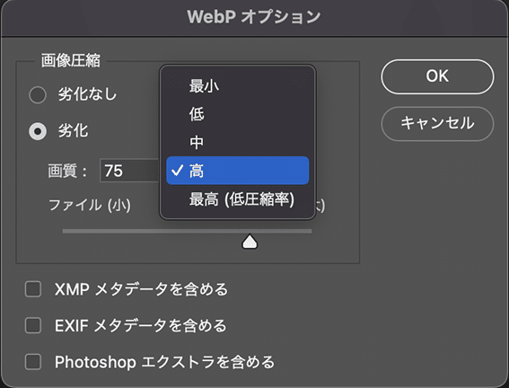Select the 劣化なし radio button
This screenshot has height=388, width=509.
pos(38,95)
